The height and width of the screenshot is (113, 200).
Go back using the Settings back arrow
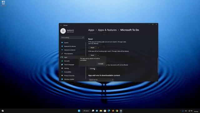point(61,25)
